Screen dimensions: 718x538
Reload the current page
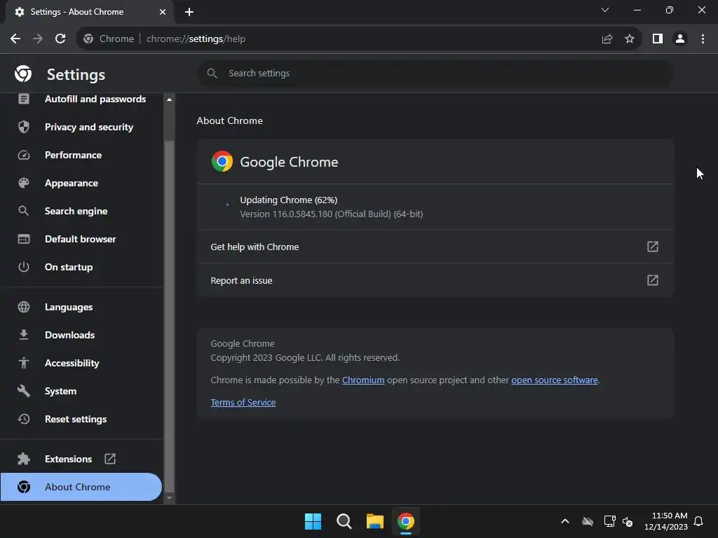coord(60,39)
